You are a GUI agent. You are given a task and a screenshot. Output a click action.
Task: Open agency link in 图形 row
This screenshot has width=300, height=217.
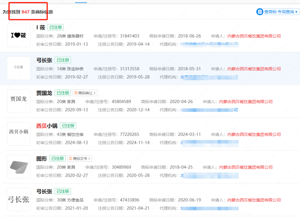point(209,175)
